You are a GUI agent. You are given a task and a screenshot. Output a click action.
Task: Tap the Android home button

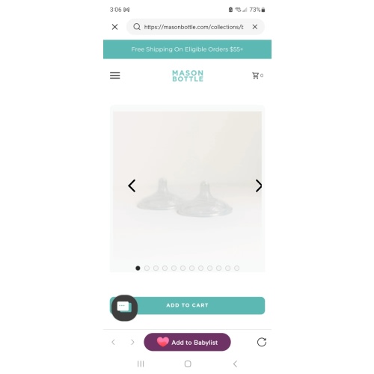tap(188, 364)
